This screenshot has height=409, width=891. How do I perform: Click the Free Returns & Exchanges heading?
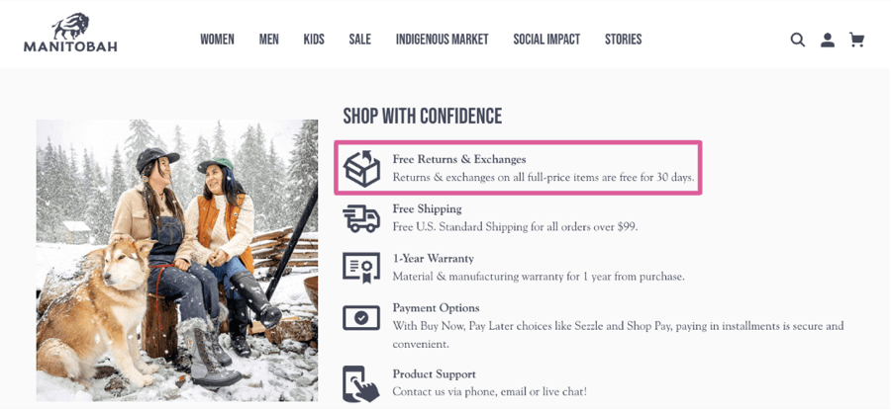click(459, 159)
